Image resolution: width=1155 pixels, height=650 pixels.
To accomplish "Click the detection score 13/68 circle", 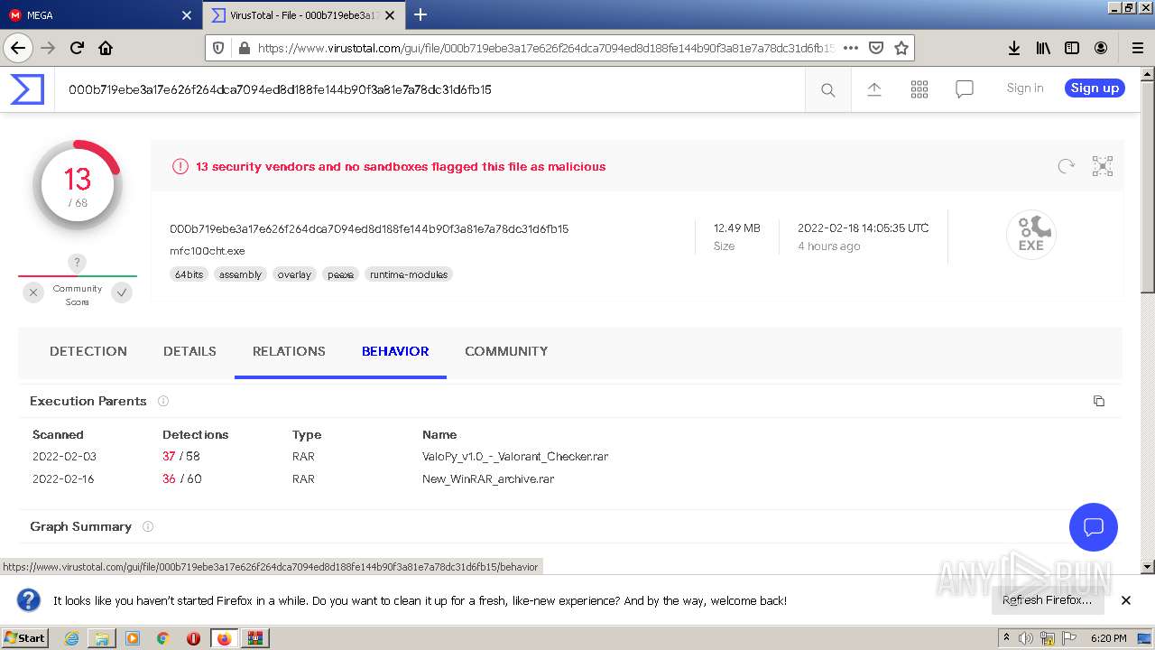I will click(x=78, y=186).
